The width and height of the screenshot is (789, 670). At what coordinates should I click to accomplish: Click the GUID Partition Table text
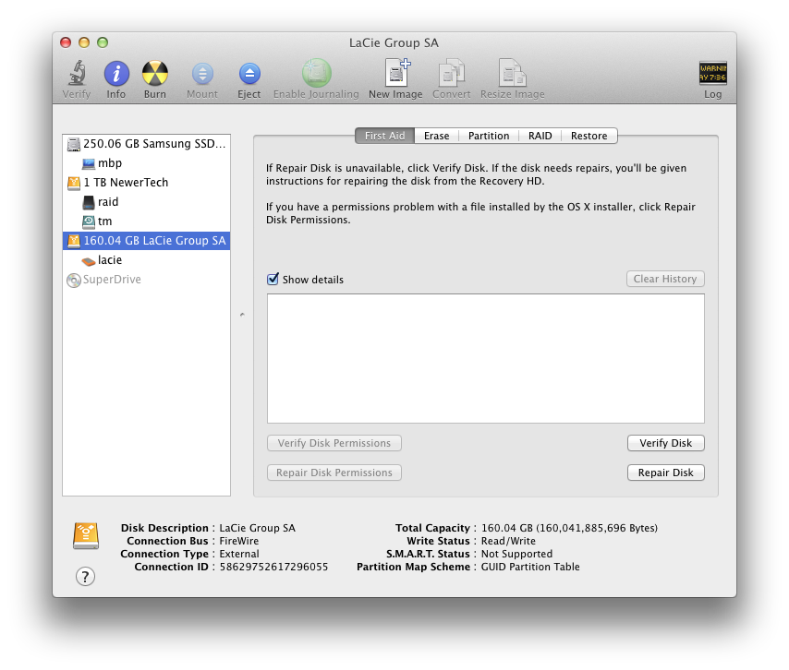[530, 567]
